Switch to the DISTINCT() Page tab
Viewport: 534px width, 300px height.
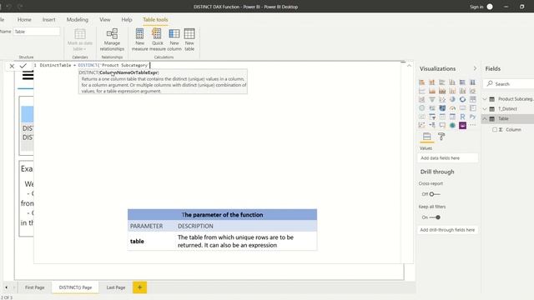(x=75, y=287)
